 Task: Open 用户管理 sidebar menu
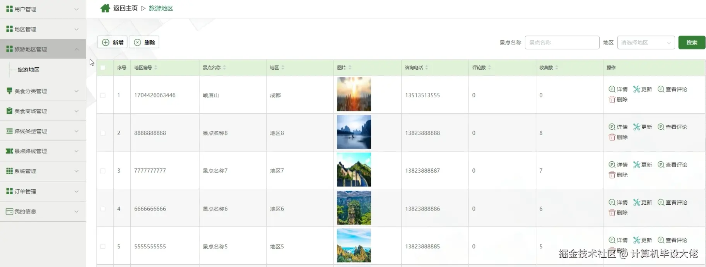(43, 9)
